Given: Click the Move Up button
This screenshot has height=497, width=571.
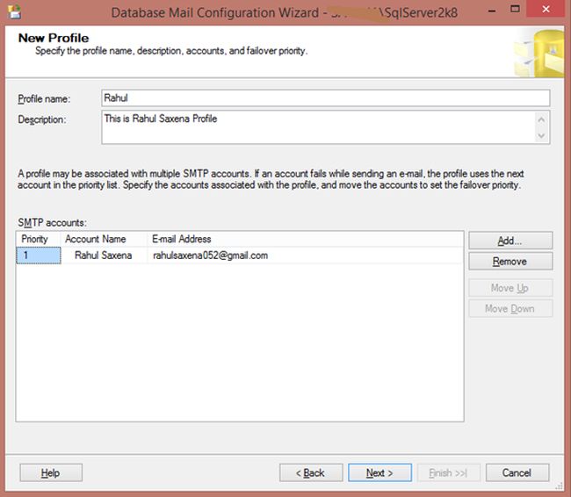Looking at the screenshot, I should pyautogui.click(x=510, y=288).
